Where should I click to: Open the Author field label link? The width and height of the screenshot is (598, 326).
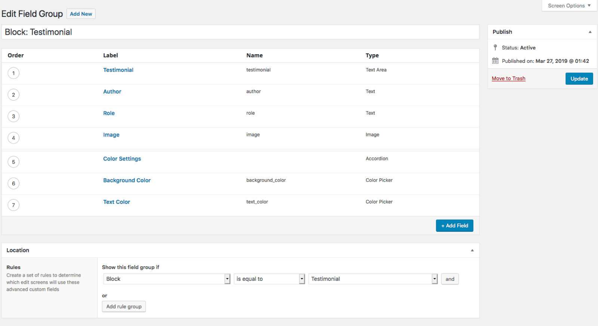pos(112,92)
